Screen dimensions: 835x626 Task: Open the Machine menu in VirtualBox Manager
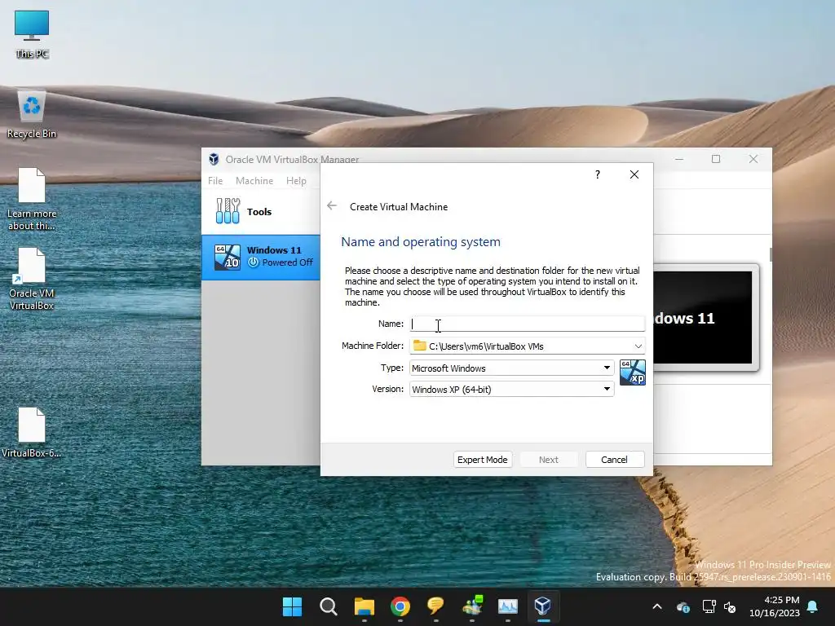pos(254,180)
